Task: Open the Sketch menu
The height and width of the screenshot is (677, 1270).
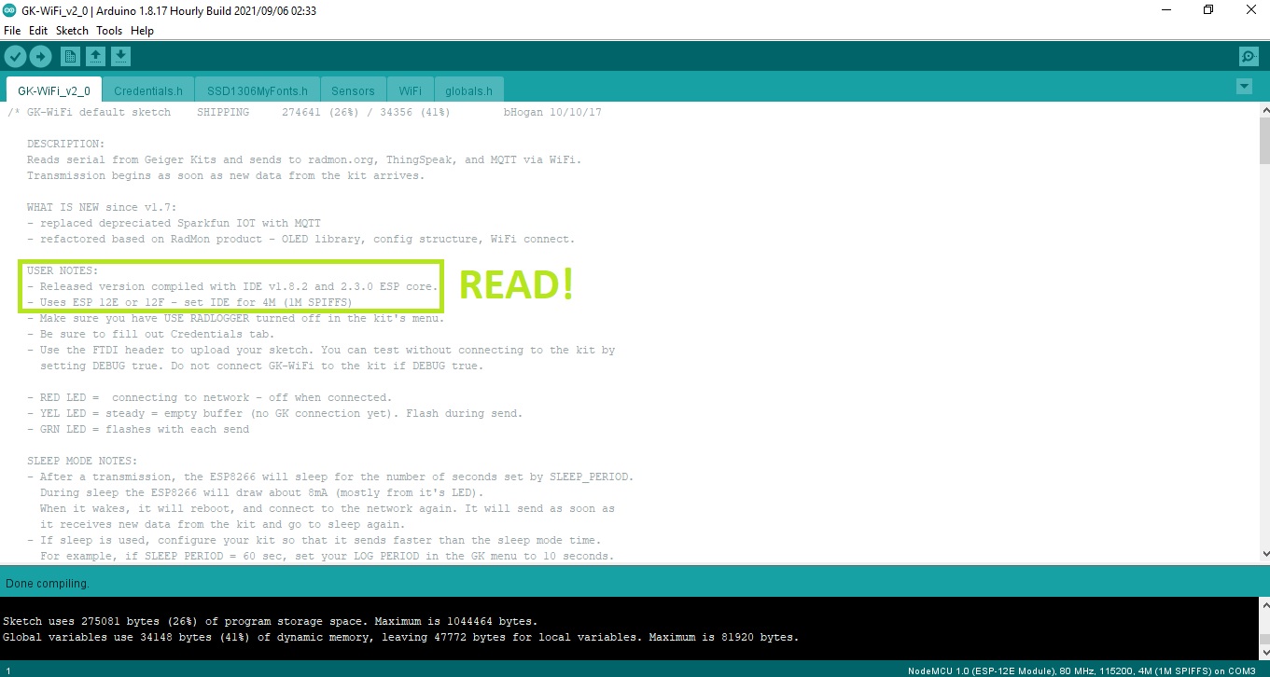Action: point(72,31)
